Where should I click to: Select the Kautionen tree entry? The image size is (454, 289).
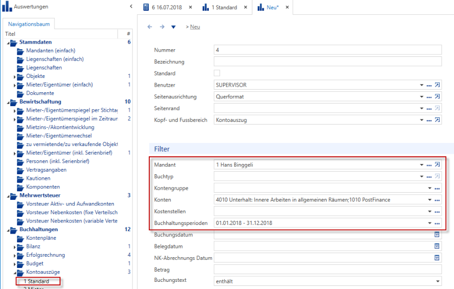point(38,178)
